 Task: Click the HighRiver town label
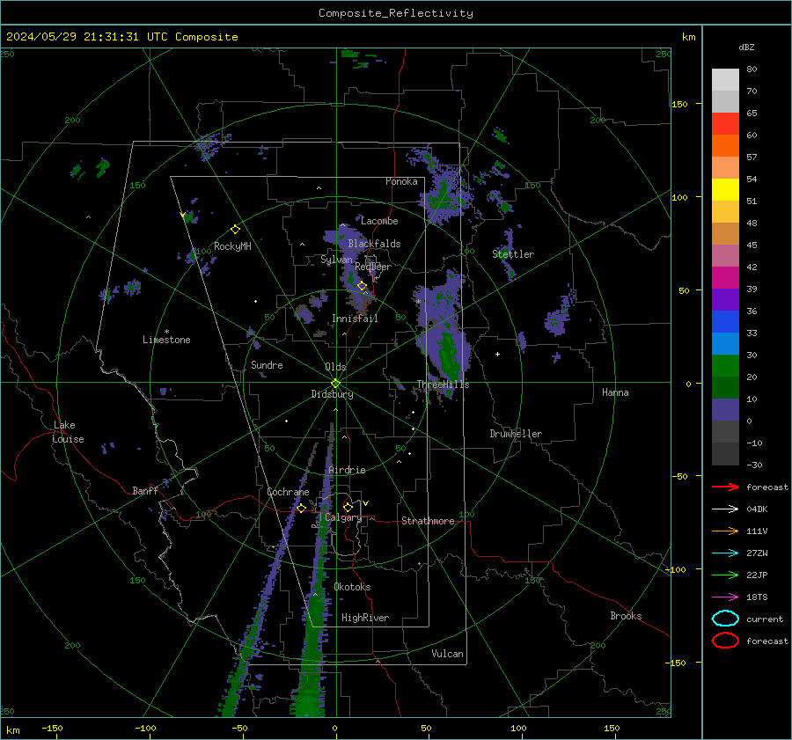[365, 618]
